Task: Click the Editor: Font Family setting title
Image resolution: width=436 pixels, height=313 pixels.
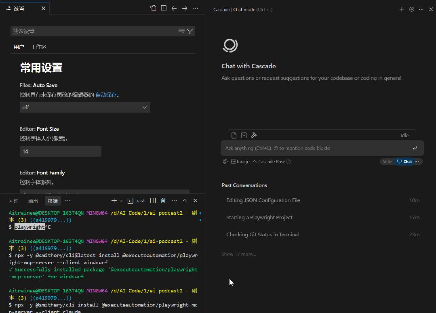Action: tap(42, 173)
